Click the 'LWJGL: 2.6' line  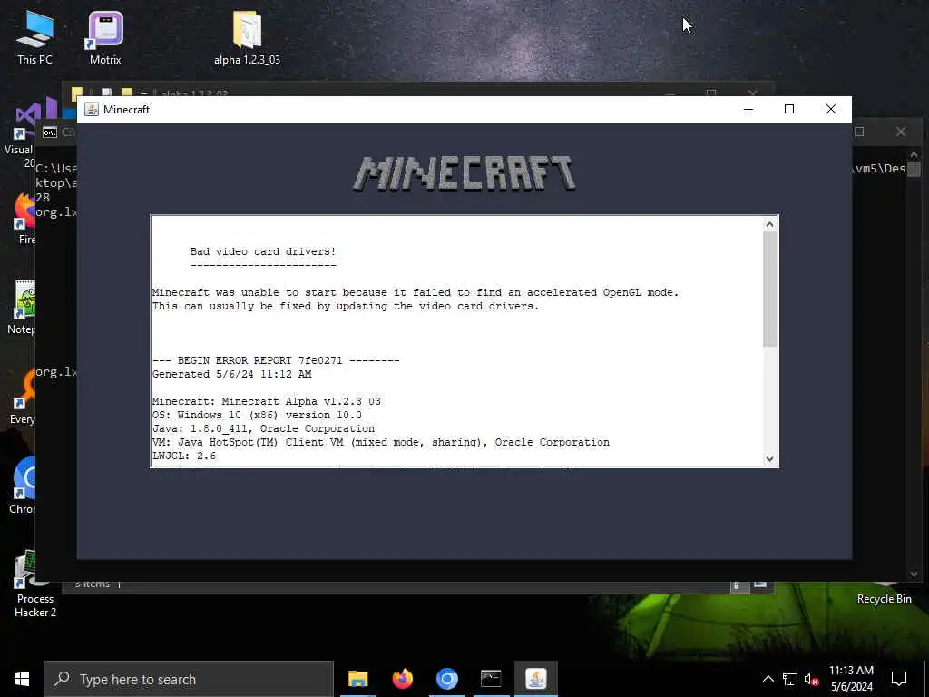[x=184, y=456]
